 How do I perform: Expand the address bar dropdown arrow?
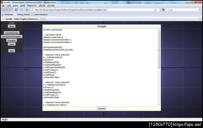click(x=159, y=10)
